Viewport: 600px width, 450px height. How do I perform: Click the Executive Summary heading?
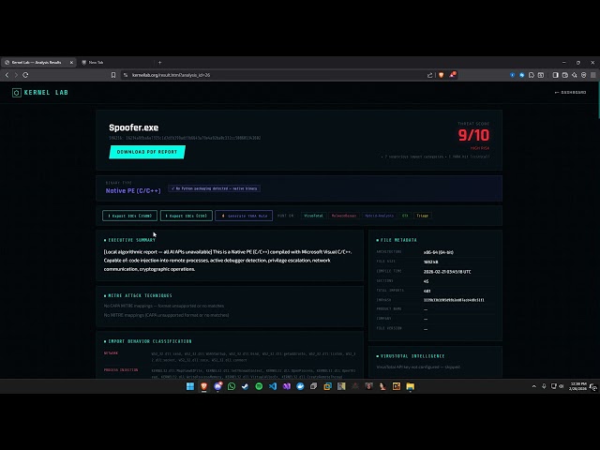pyautogui.click(x=131, y=240)
